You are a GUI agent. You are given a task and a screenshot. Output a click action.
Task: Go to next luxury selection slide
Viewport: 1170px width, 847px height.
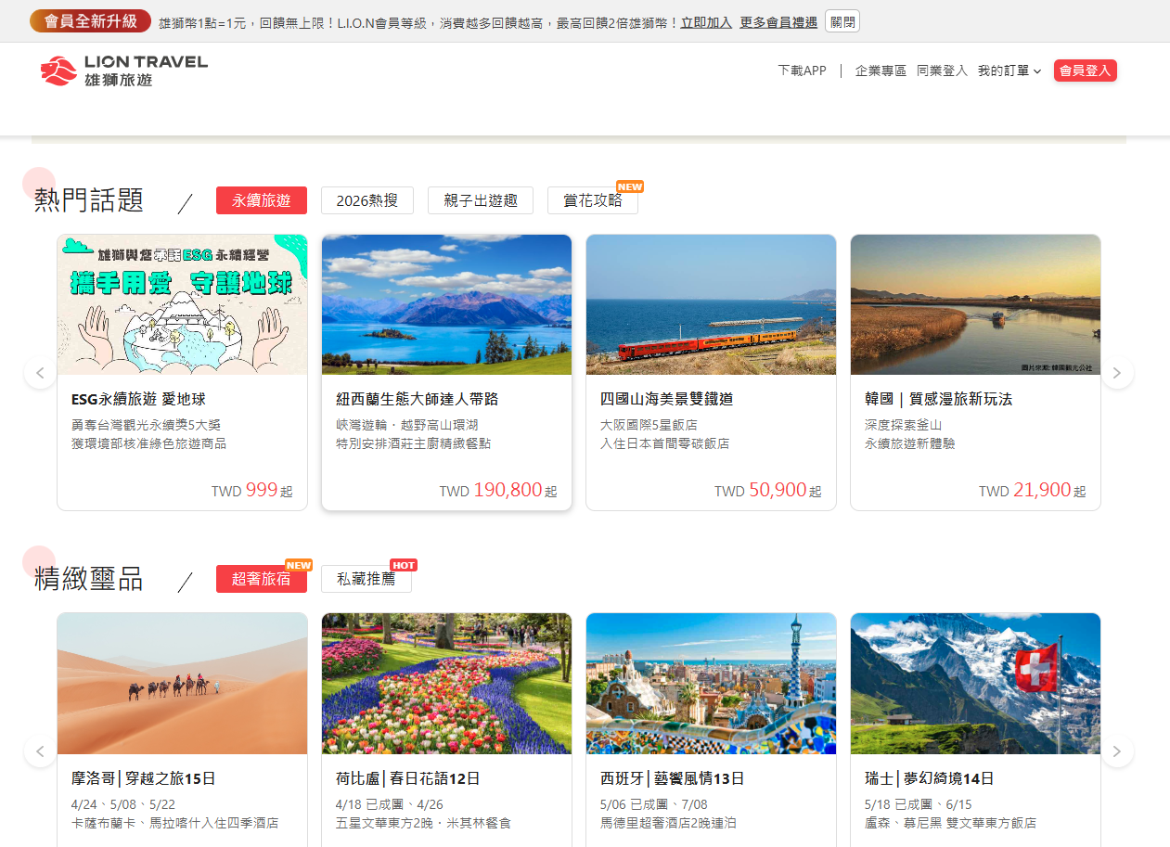tap(1116, 751)
